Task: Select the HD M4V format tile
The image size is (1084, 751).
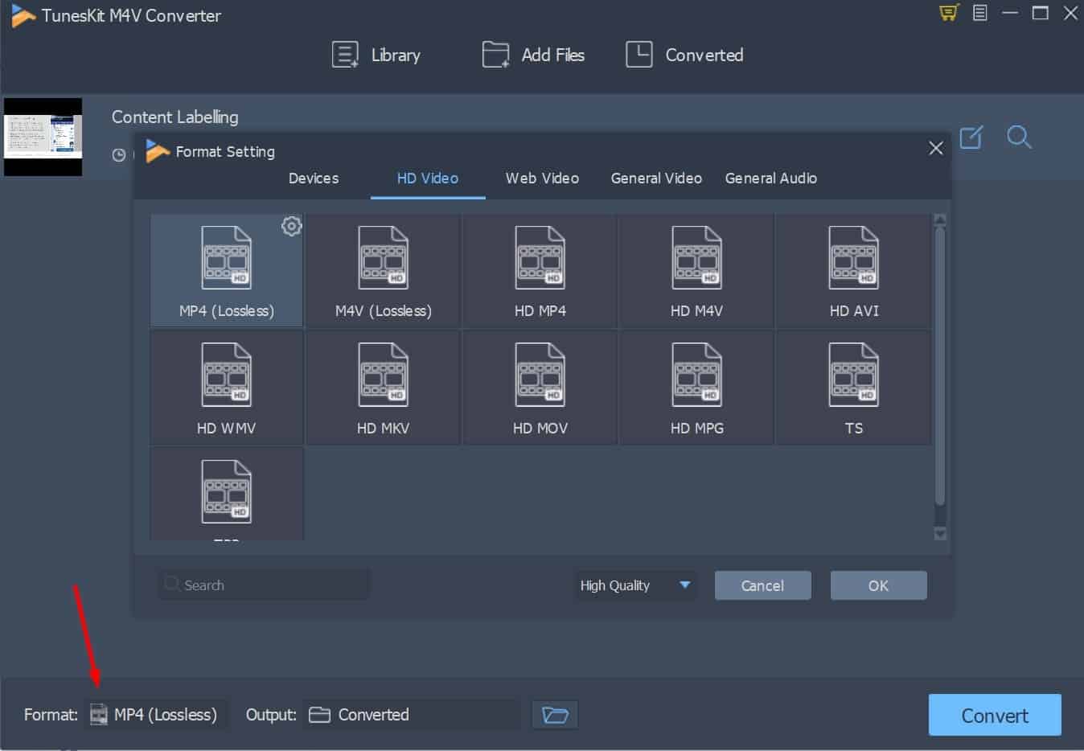Action: point(696,270)
